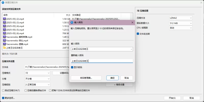The height and width of the screenshot is (102, 204).
Task: Open the 输入密码 combo box dropdown arrow
Action: [x=131, y=49]
